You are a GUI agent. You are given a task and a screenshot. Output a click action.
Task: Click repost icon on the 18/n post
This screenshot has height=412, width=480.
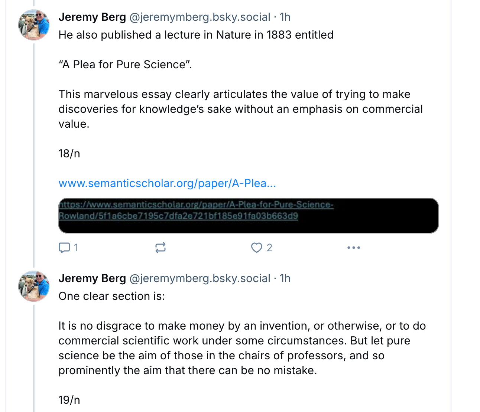click(160, 248)
